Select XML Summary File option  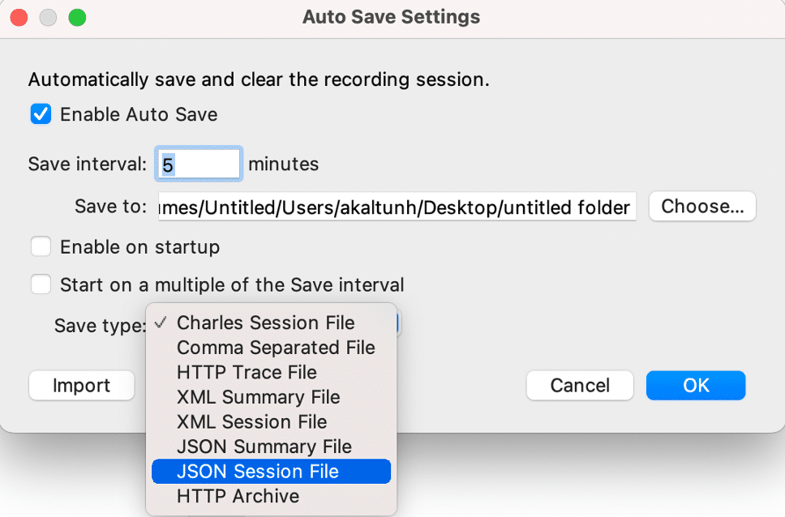point(258,397)
